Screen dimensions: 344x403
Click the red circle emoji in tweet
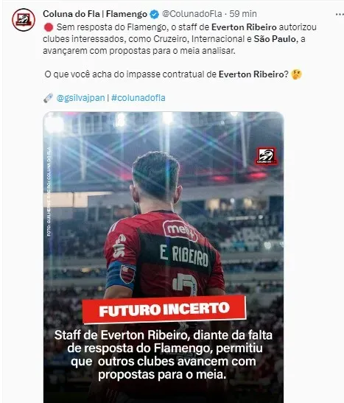pos(49,27)
